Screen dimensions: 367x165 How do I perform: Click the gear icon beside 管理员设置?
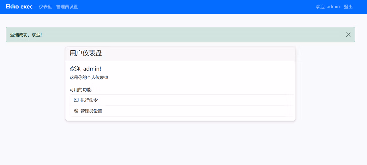click(76, 111)
